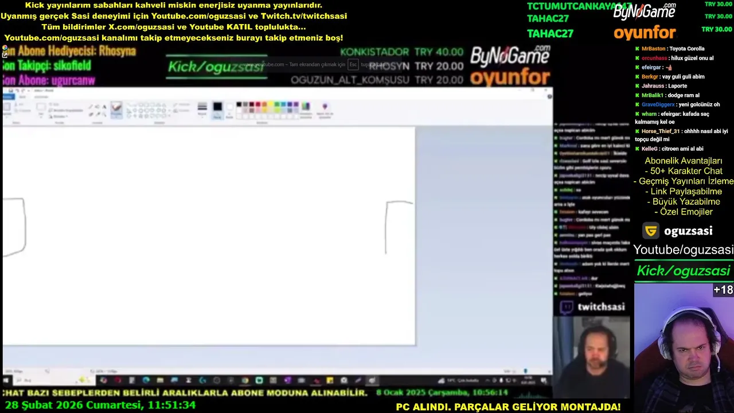Open the Windows Start menu
This screenshot has height=413, width=734.
[x=6, y=380]
